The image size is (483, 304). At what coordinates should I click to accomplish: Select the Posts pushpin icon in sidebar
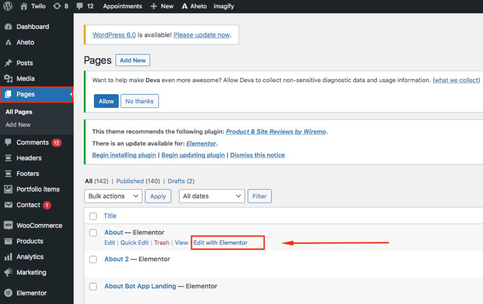point(8,63)
